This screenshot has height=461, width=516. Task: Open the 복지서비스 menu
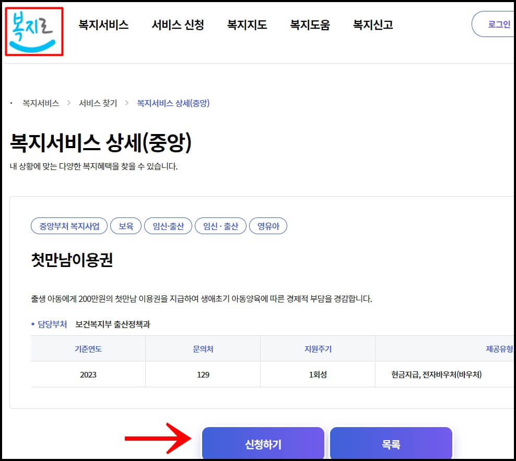point(103,24)
